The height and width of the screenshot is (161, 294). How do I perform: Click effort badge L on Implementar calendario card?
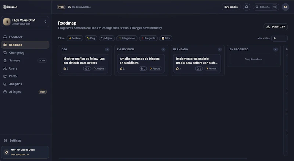(x=199, y=68)
